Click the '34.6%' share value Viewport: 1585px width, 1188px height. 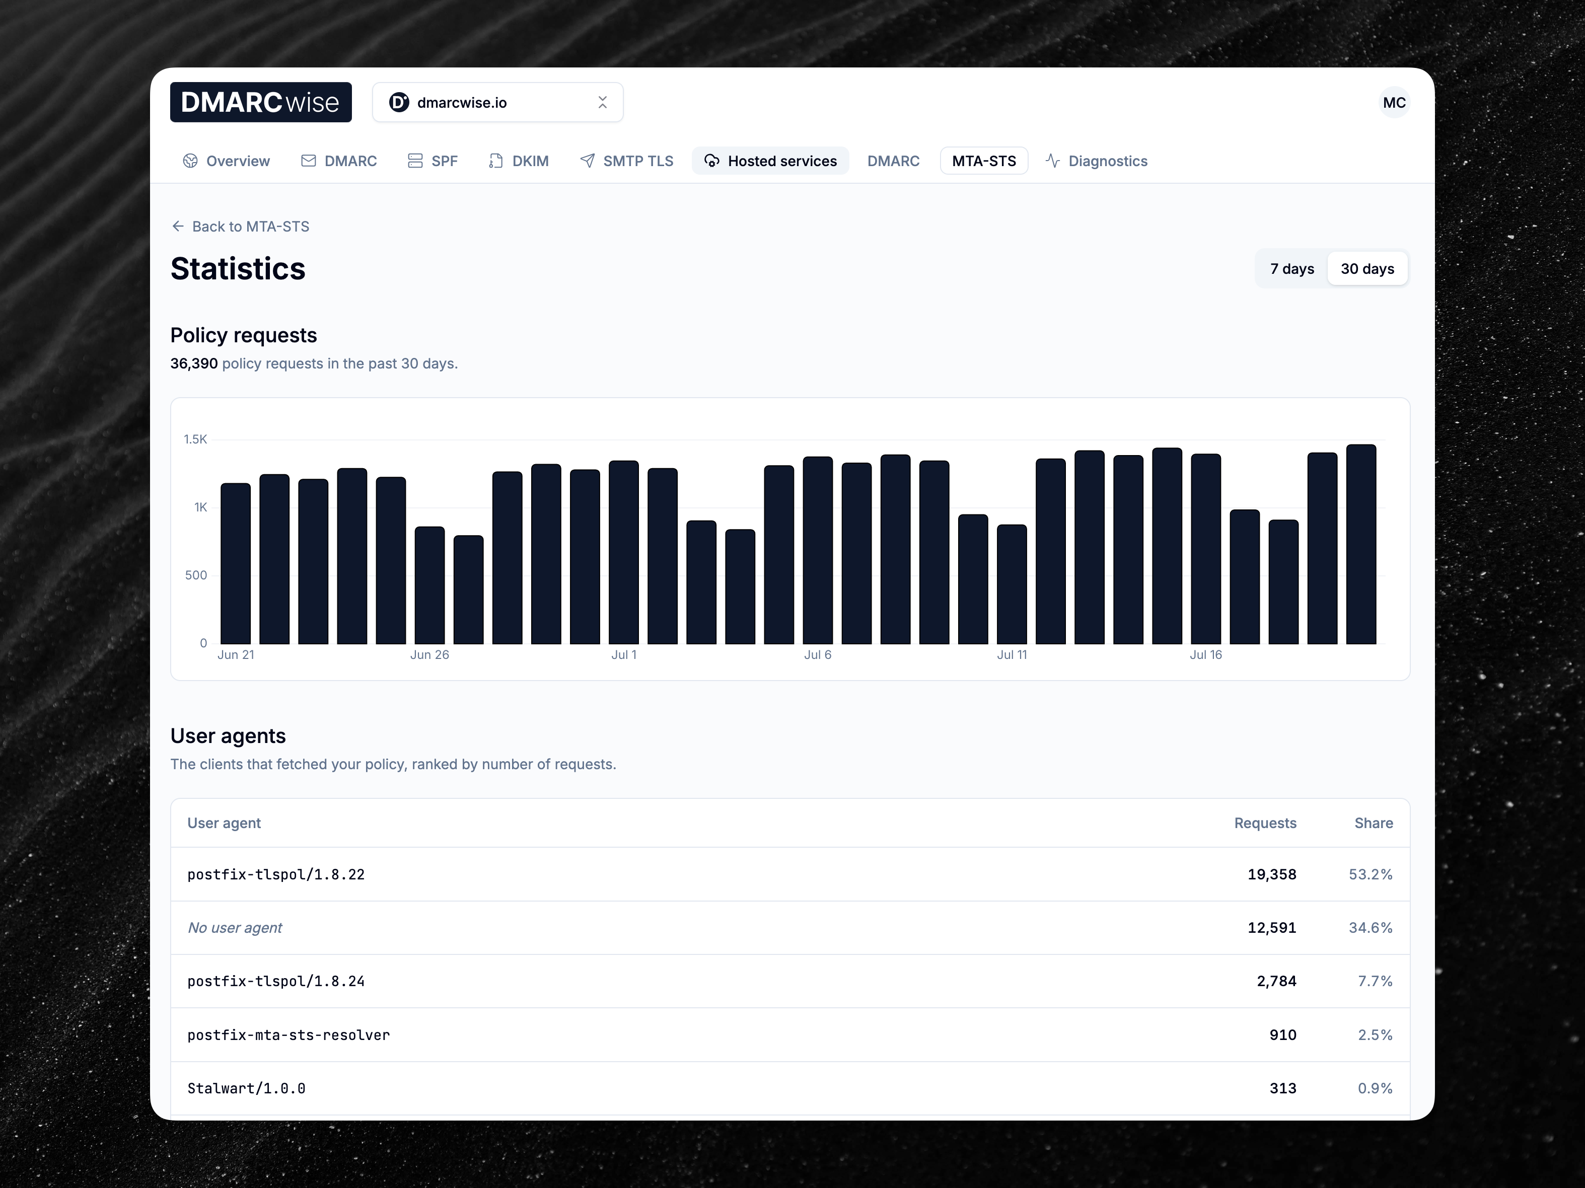1371,928
